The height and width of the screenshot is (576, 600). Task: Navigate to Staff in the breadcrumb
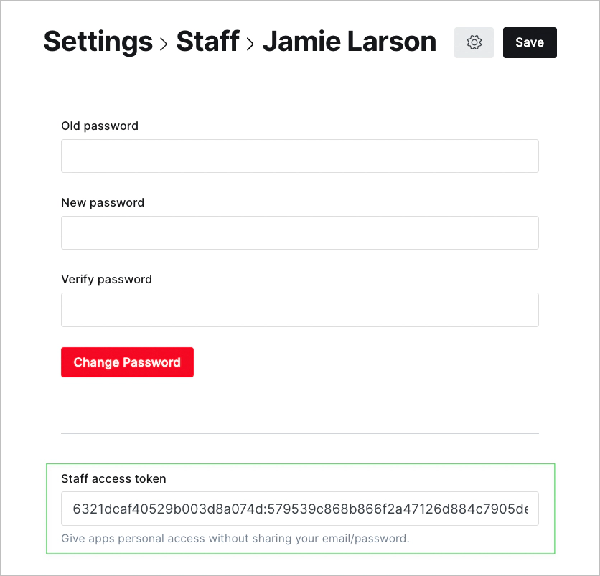[x=207, y=42]
